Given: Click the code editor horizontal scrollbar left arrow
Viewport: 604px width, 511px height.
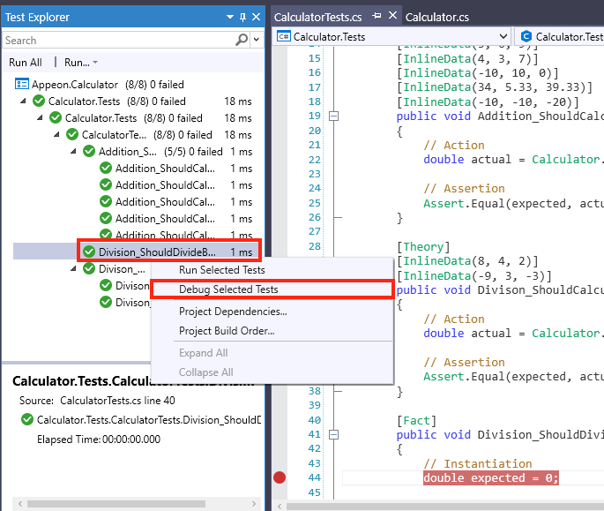Looking at the screenshot, I should [280, 506].
